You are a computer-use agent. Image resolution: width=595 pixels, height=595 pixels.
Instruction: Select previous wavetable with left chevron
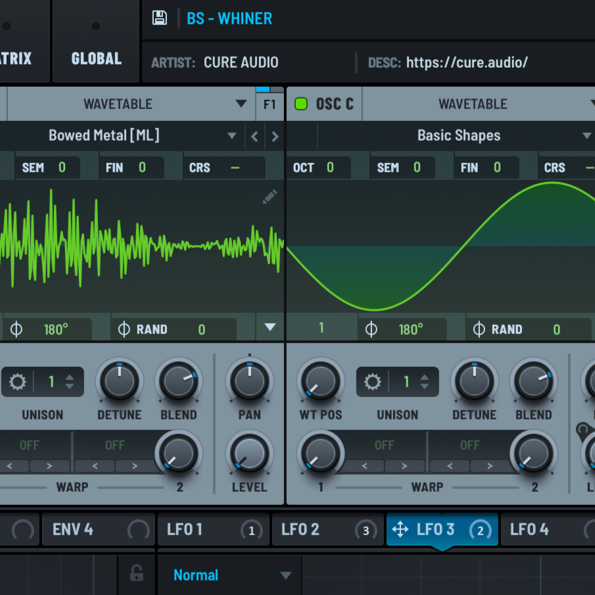tap(254, 137)
